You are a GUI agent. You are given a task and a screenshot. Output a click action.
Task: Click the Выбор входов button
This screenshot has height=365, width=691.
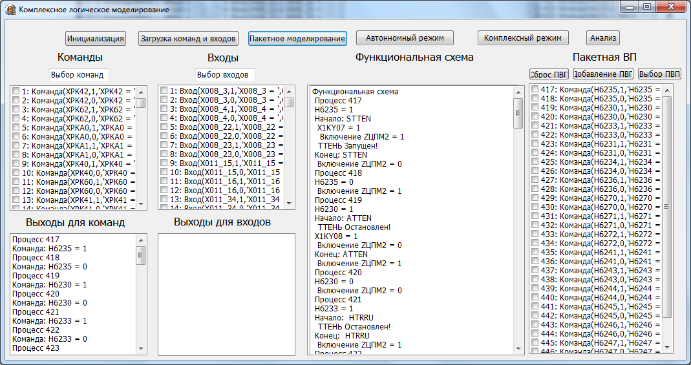[x=225, y=74]
